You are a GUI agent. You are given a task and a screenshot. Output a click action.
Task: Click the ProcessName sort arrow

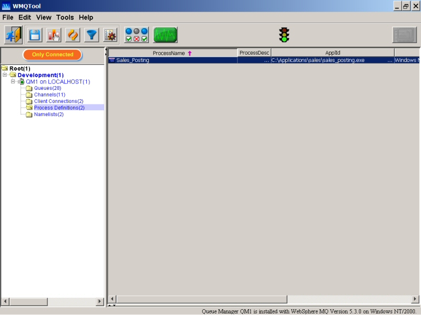click(190, 54)
